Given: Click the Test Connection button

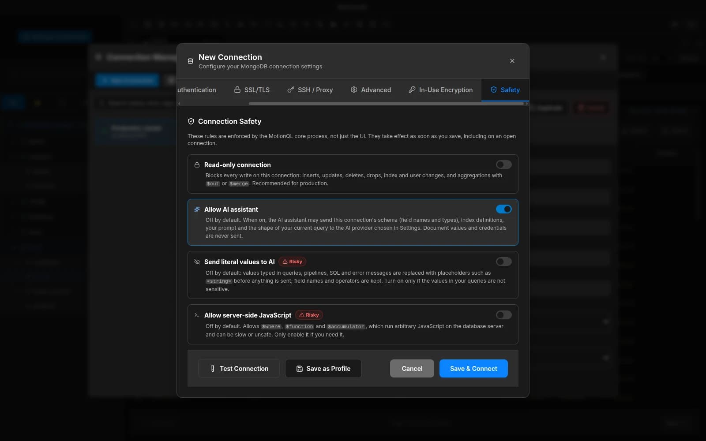Looking at the screenshot, I should pyautogui.click(x=239, y=369).
